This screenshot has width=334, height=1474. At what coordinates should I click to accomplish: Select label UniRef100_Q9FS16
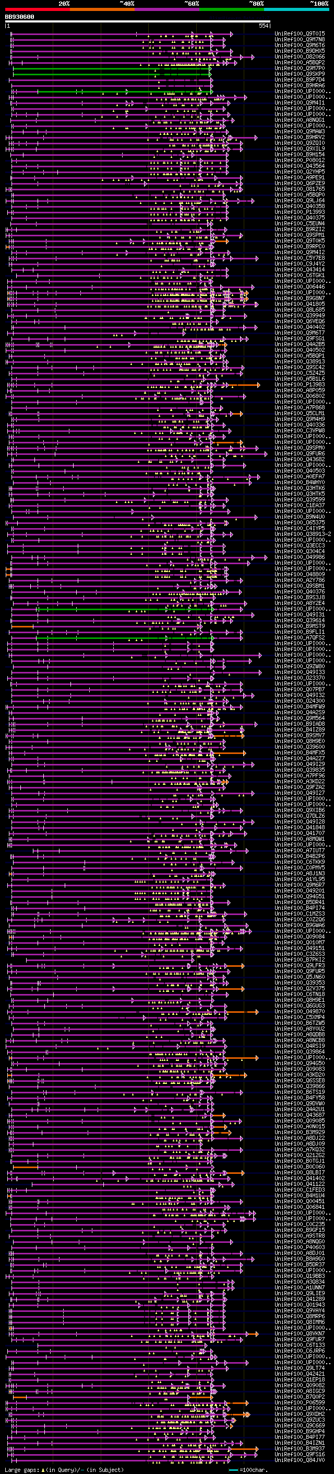300,1454
